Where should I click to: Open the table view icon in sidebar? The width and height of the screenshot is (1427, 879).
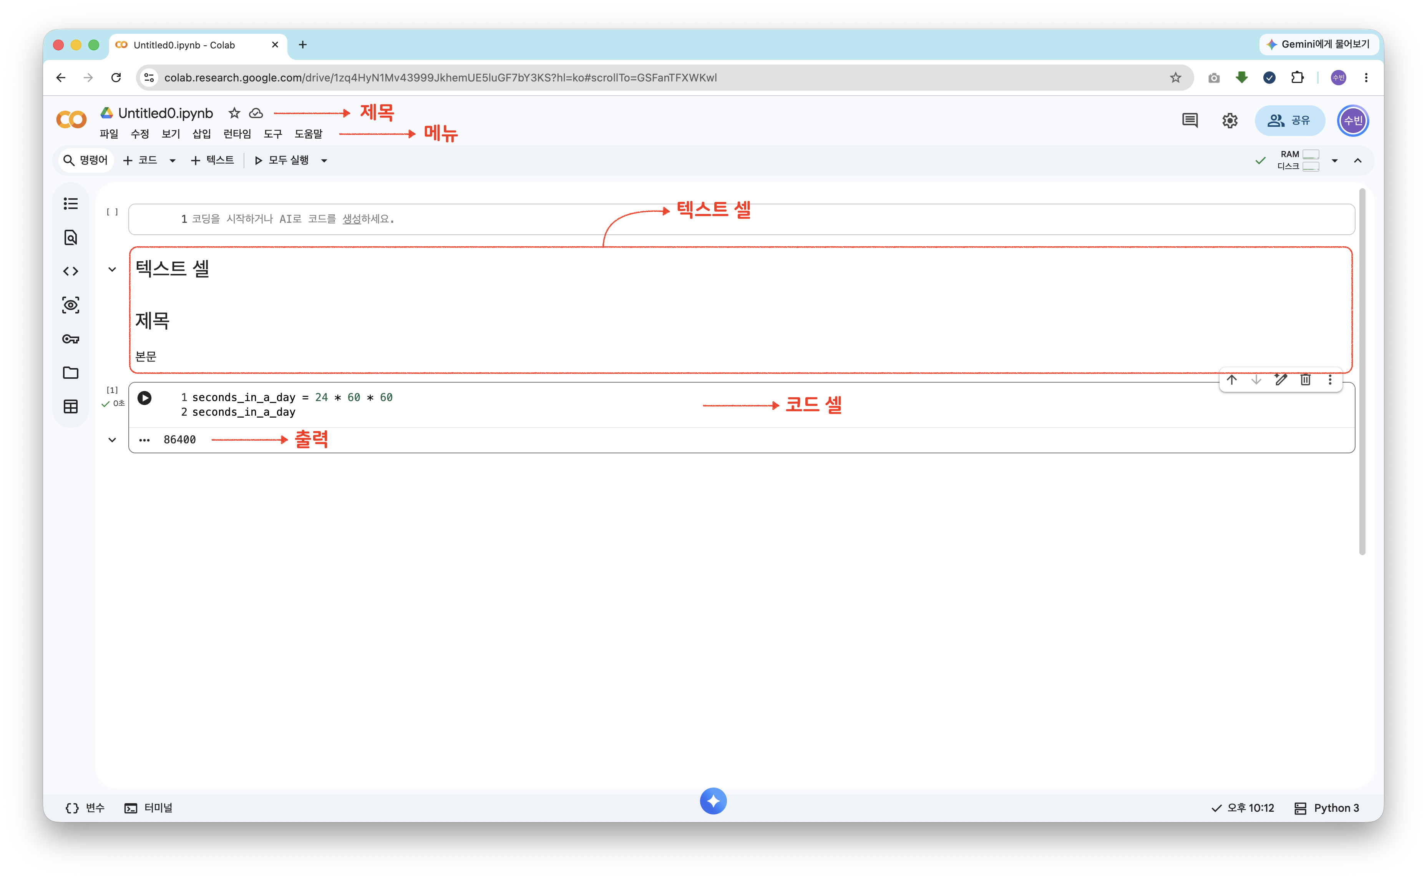click(70, 406)
